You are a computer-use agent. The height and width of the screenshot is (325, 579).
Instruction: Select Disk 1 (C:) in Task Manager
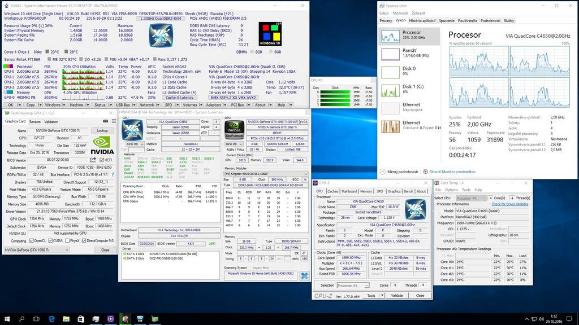point(409,90)
